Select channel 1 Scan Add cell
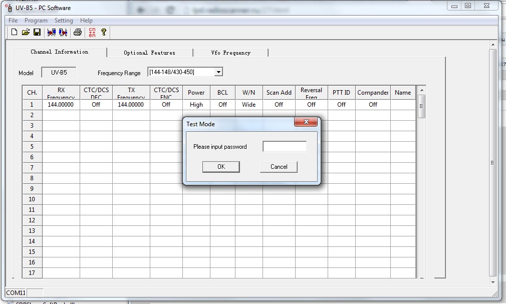 [x=279, y=105]
